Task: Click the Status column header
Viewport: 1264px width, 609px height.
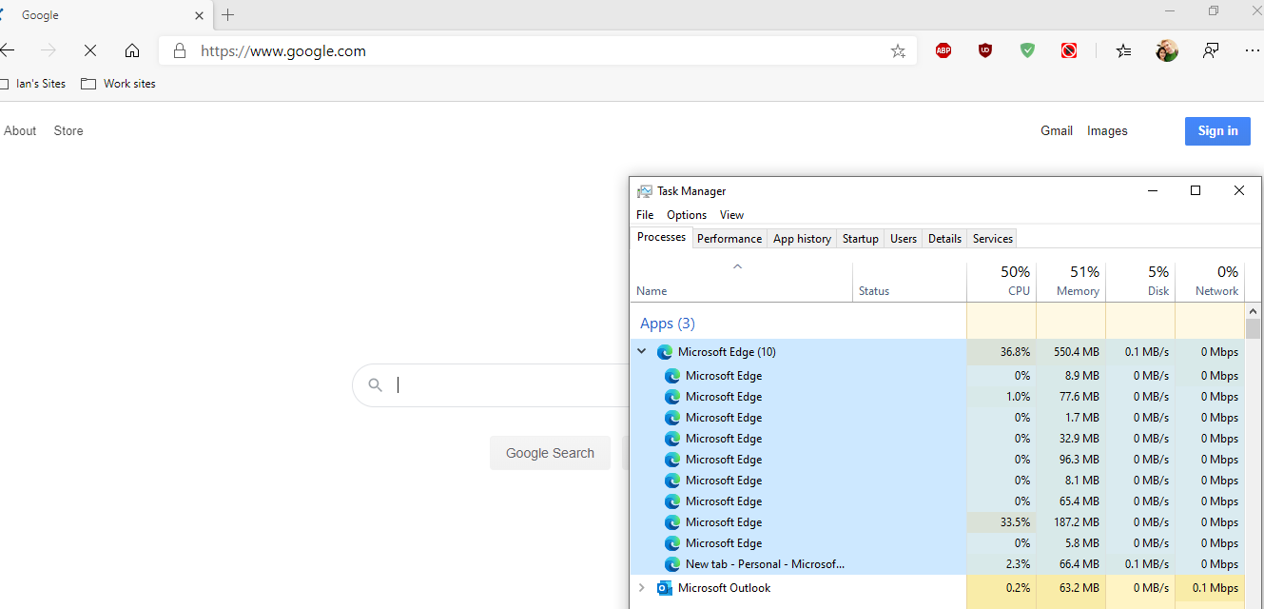Action: point(909,282)
